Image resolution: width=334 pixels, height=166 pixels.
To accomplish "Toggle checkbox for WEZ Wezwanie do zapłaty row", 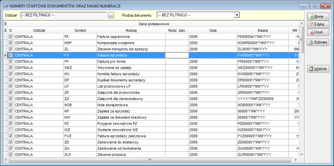I will pos(10,68).
